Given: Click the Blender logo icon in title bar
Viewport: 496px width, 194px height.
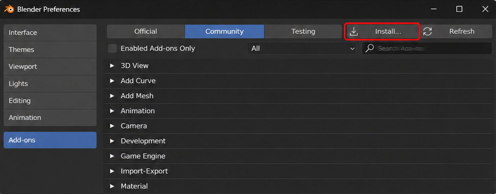Looking at the screenshot, I should (9, 9).
